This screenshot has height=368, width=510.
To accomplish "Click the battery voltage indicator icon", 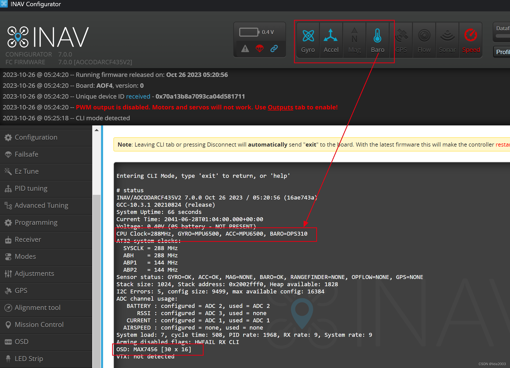I will pyautogui.click(x=249, y=32).
